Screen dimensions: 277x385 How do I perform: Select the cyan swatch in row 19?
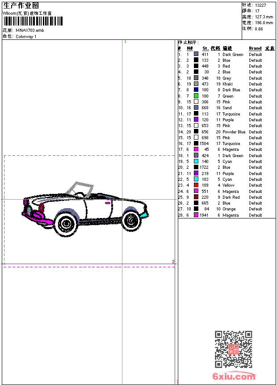(x=196, y=162)
